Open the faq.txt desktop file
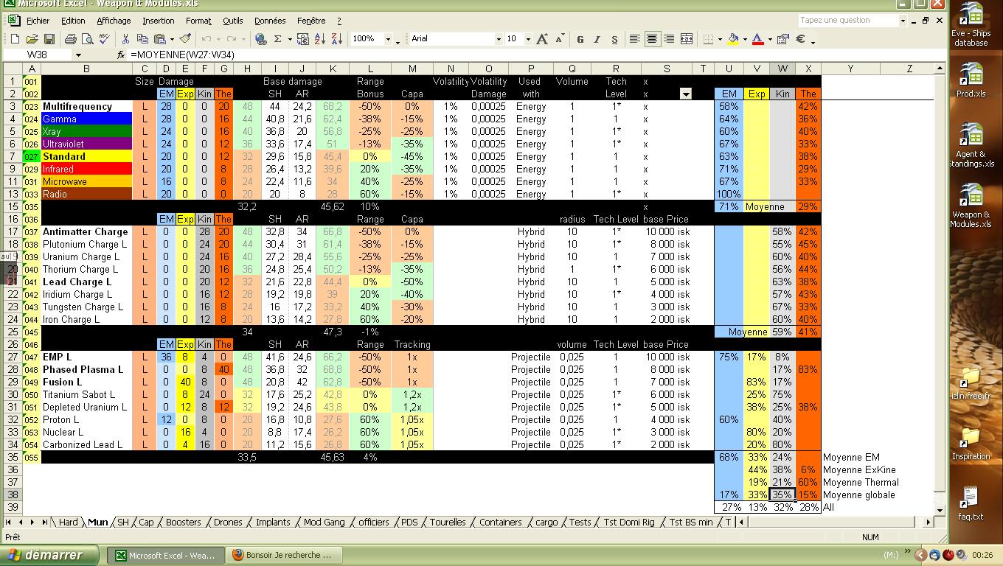 971,503
